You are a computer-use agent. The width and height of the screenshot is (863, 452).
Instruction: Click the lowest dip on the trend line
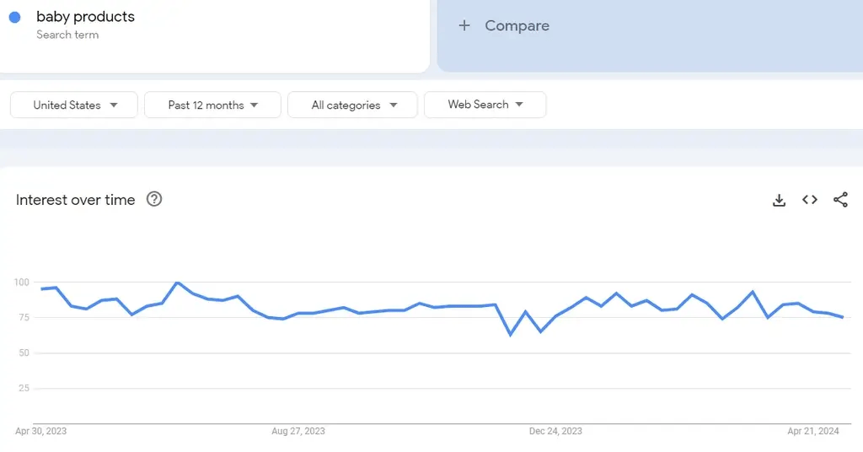click(x=510, y=334)
